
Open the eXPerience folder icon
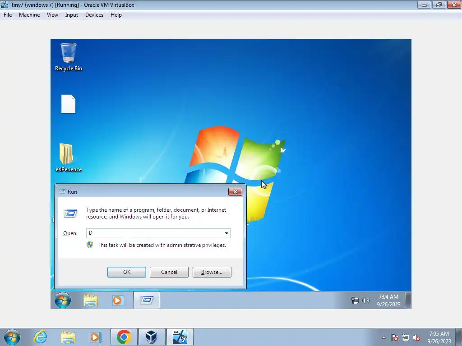point(69,157)
